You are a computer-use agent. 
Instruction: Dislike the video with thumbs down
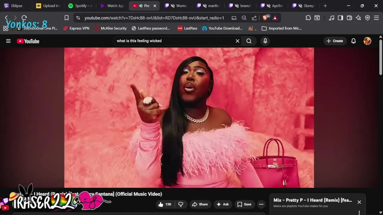click(x=181, y=204)
